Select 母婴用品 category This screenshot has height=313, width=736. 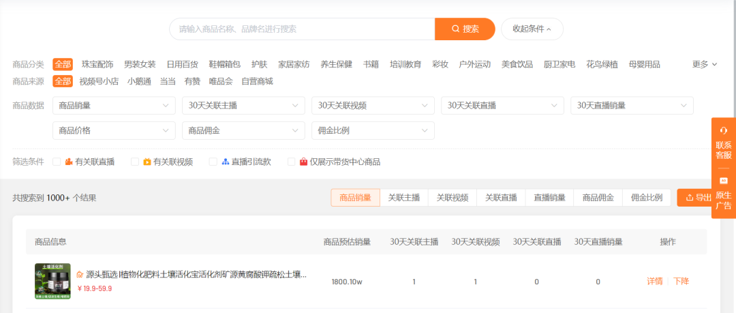point(645,64)
